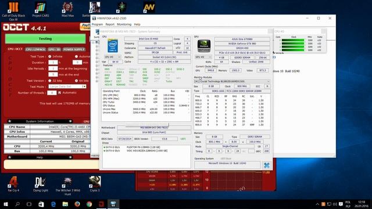Click the volume icon in the system tray
372x209 pixels.
click(335, 204)
